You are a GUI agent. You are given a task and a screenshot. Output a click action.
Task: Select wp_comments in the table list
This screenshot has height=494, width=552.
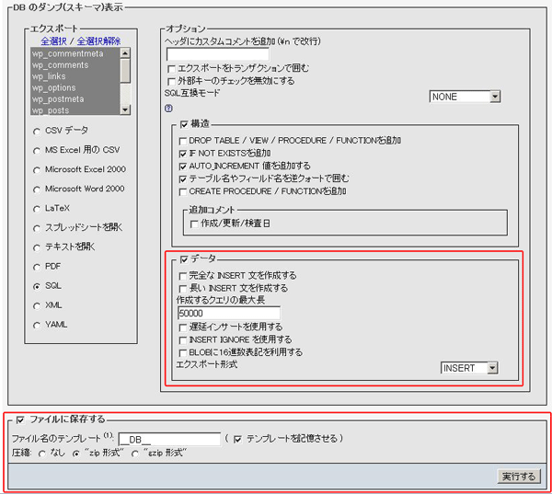(75, 65)
